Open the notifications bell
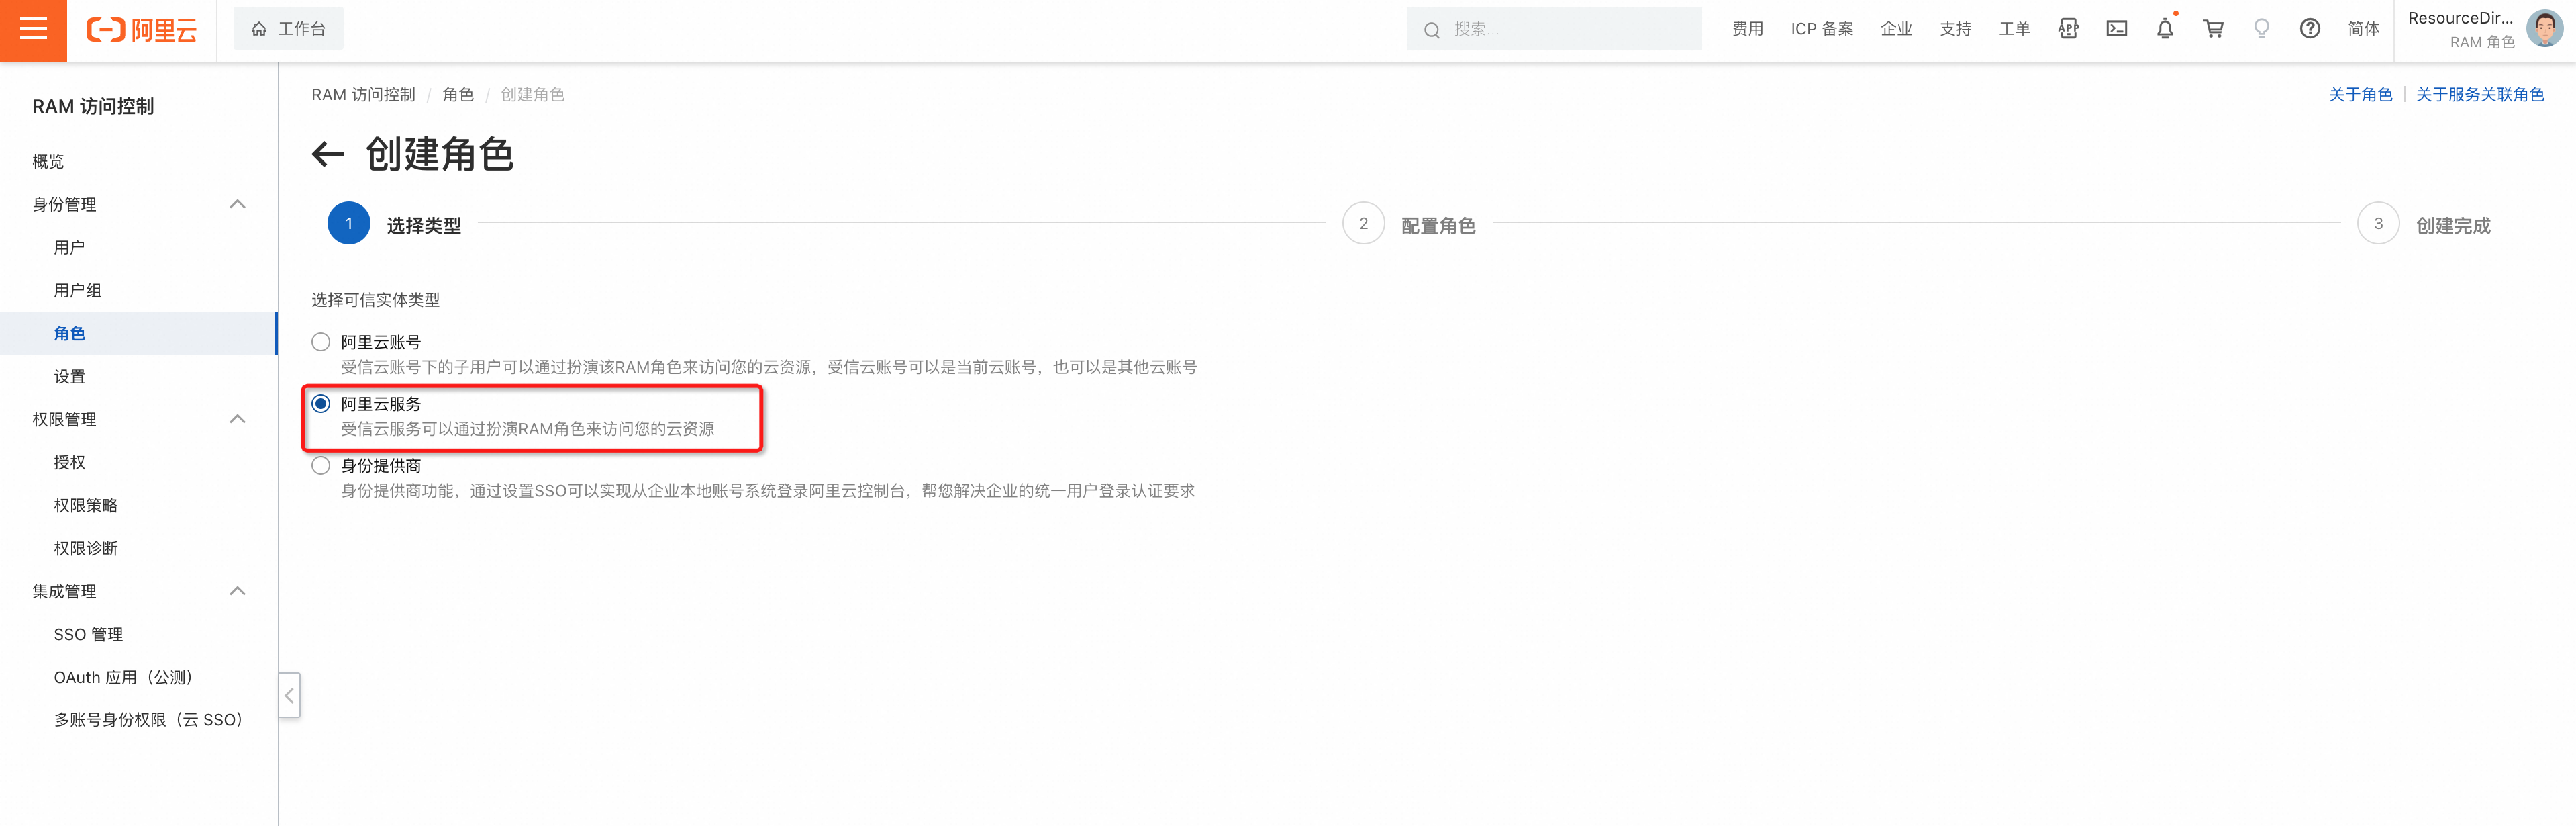The height and width of the screenshot is (826, 2576). pos(2164,29)
